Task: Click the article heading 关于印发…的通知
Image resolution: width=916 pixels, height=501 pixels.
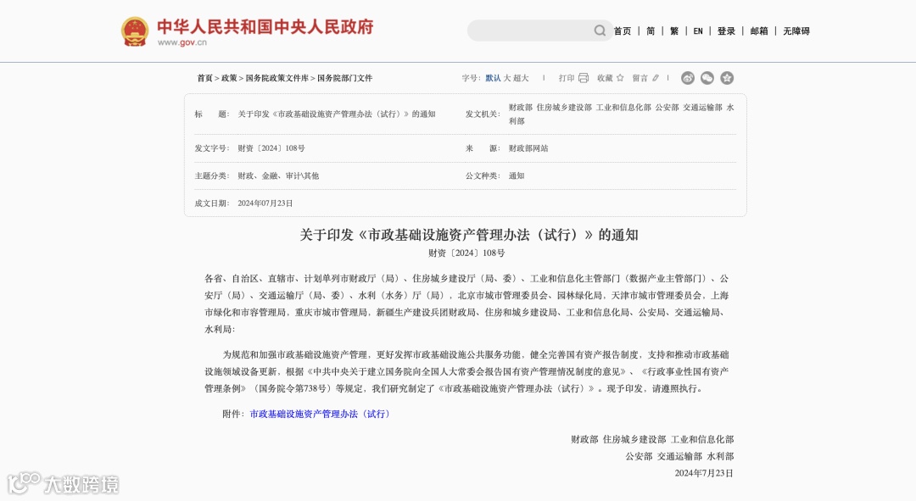Action: point(468,235)
